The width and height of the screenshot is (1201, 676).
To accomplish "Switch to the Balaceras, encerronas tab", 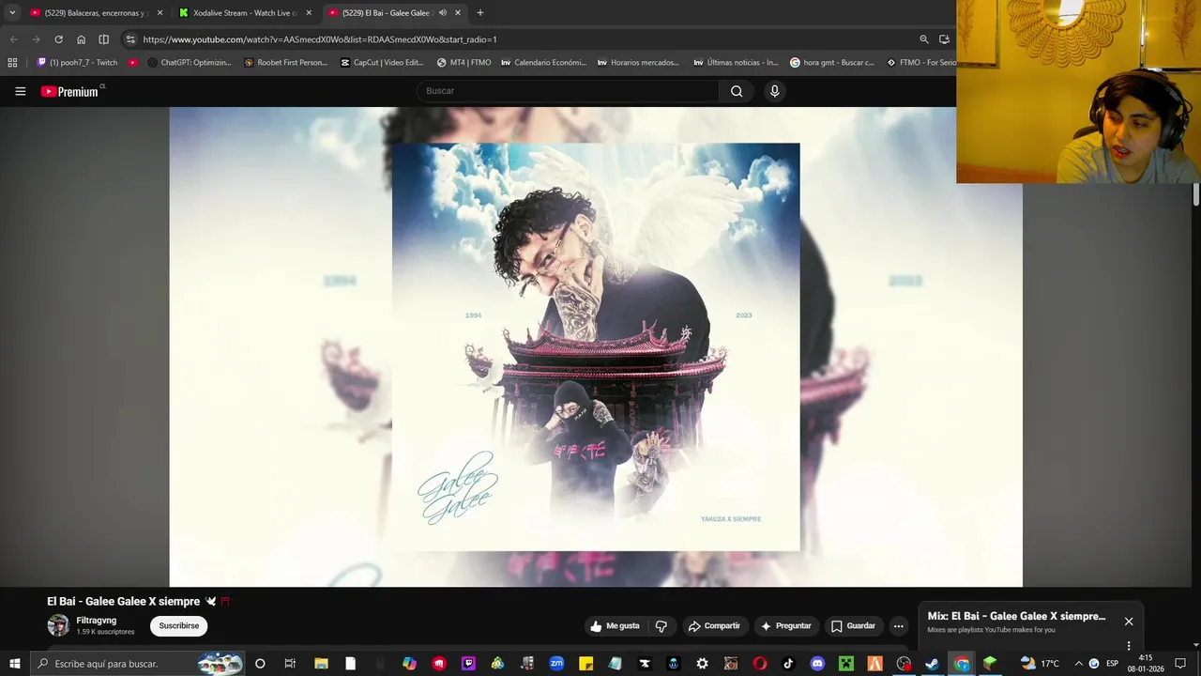I will [94, 13].
